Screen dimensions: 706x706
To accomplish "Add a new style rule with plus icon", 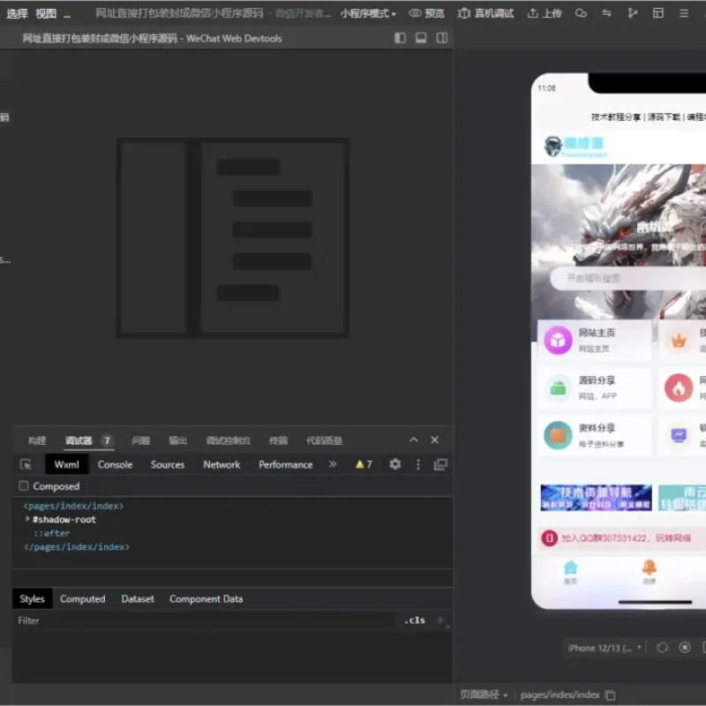I will (440, 620).
